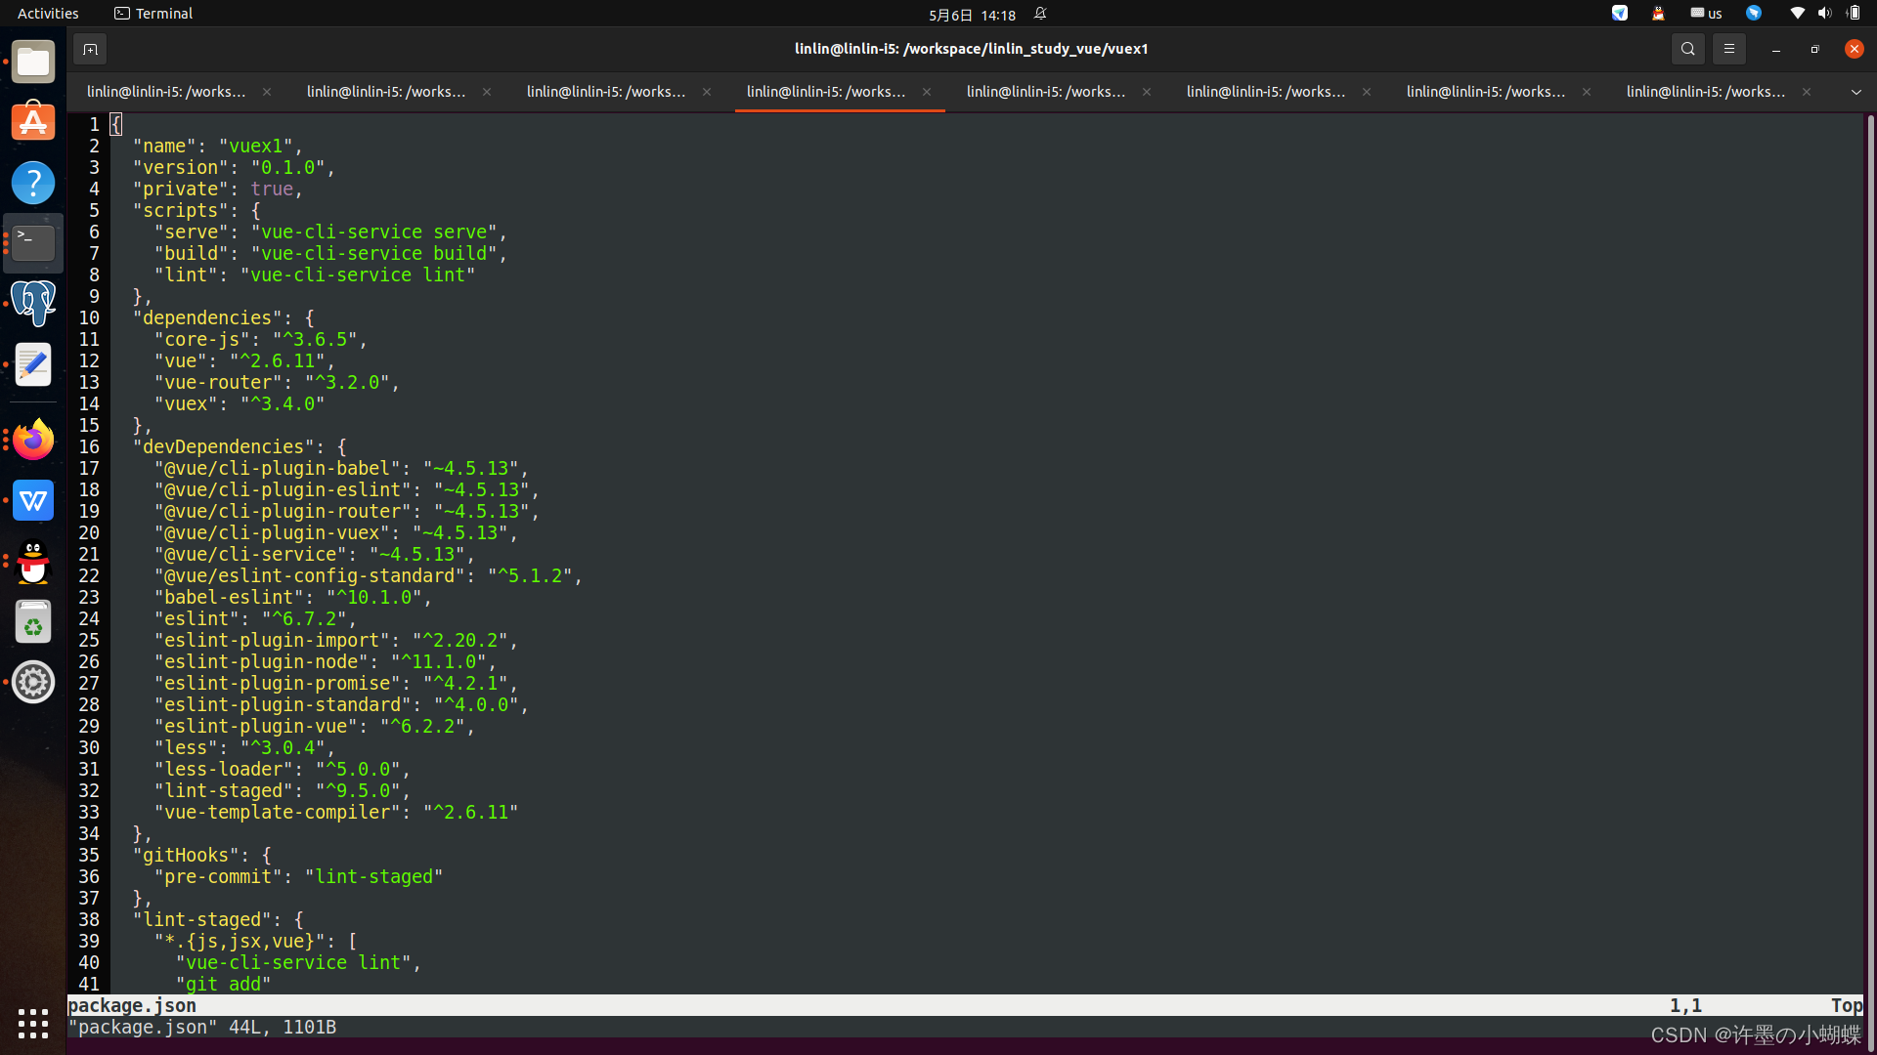Viewport: 1877px width, 1055px height.
Task: Open the tab list chevron dropdown
Action: [1855, 92]
